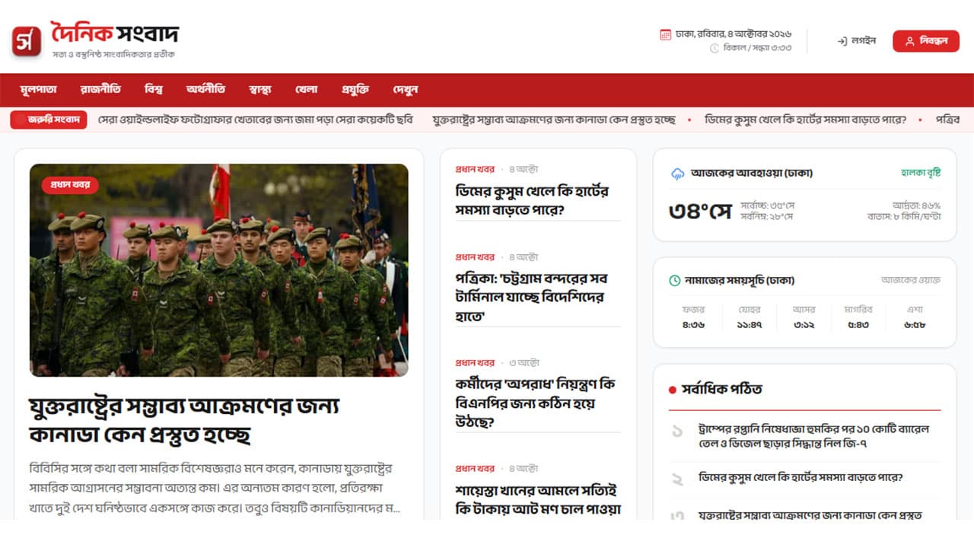This screenshot has height=548, width=974.
Task: Select the মাগরিব prayer time cell
Action: tap(859, 317)
